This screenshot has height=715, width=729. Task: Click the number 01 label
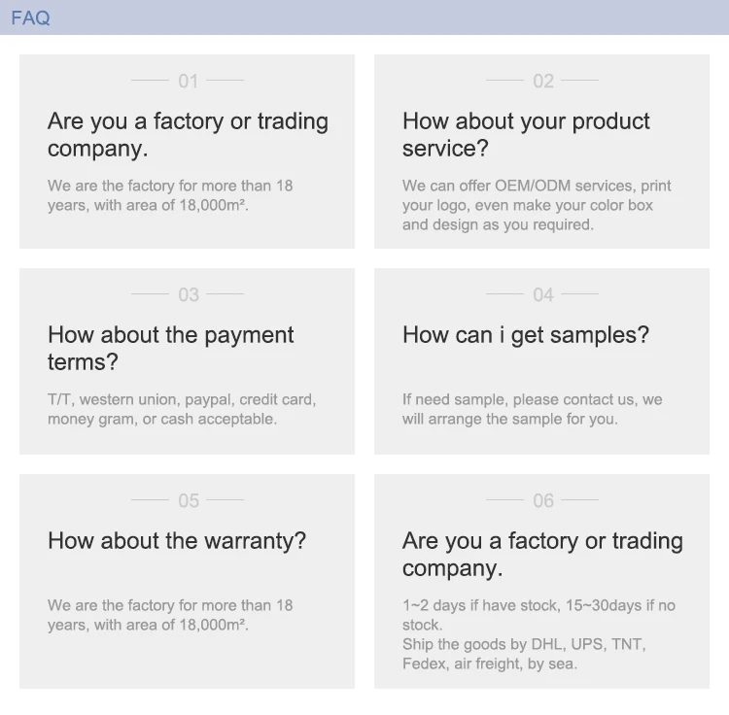coord(188,81)
